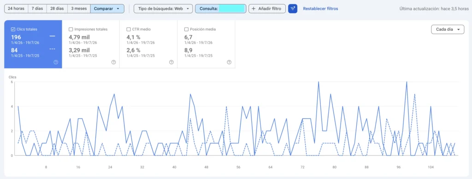
Task: Click the 4,79 mil impressions value
Action: pyautogui.click(x=79, y=37)
